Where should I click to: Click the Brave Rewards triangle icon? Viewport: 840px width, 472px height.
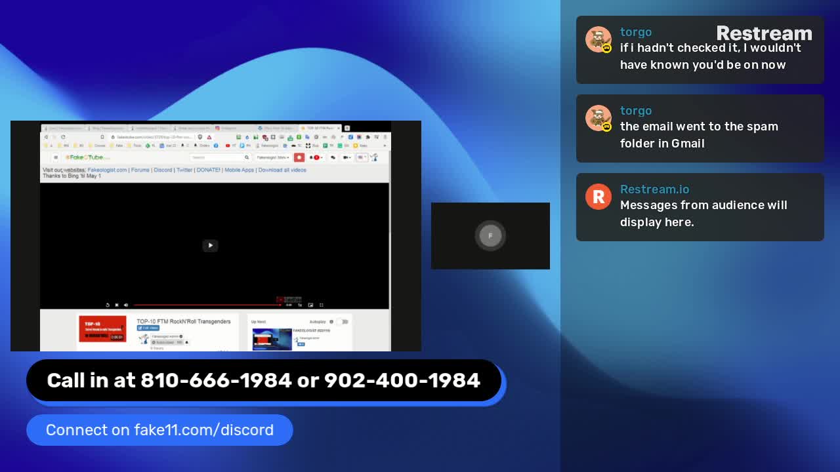tap(209, 137)
